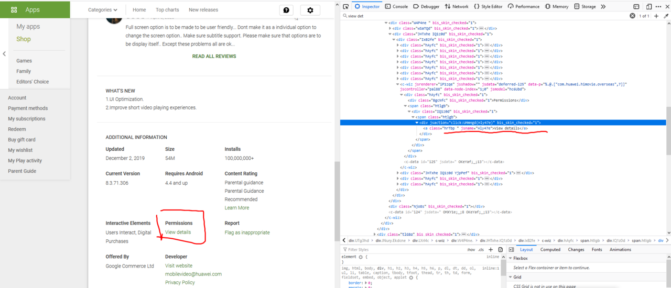The image size is (671, 288).
Task: Show more DevTools tools via double chevron
Action: coord(603,6)
